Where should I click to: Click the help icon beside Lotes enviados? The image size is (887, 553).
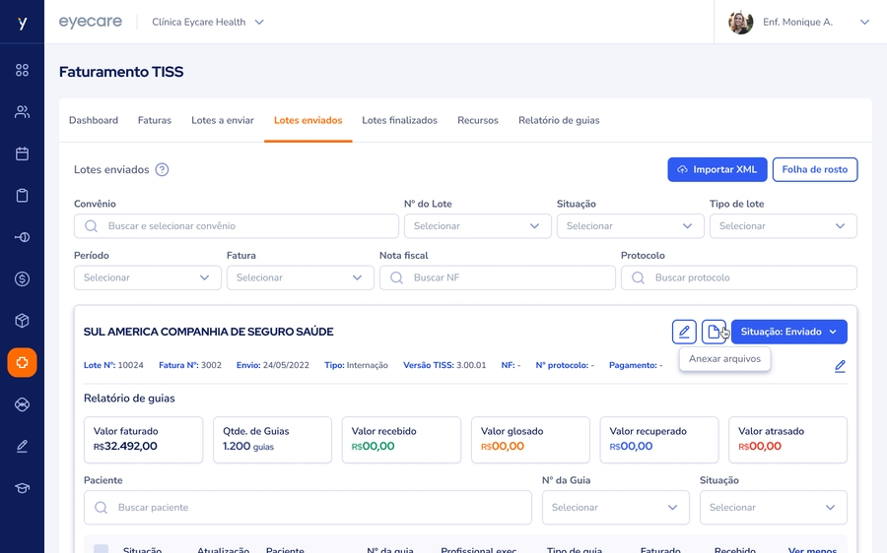coord(163,169)
